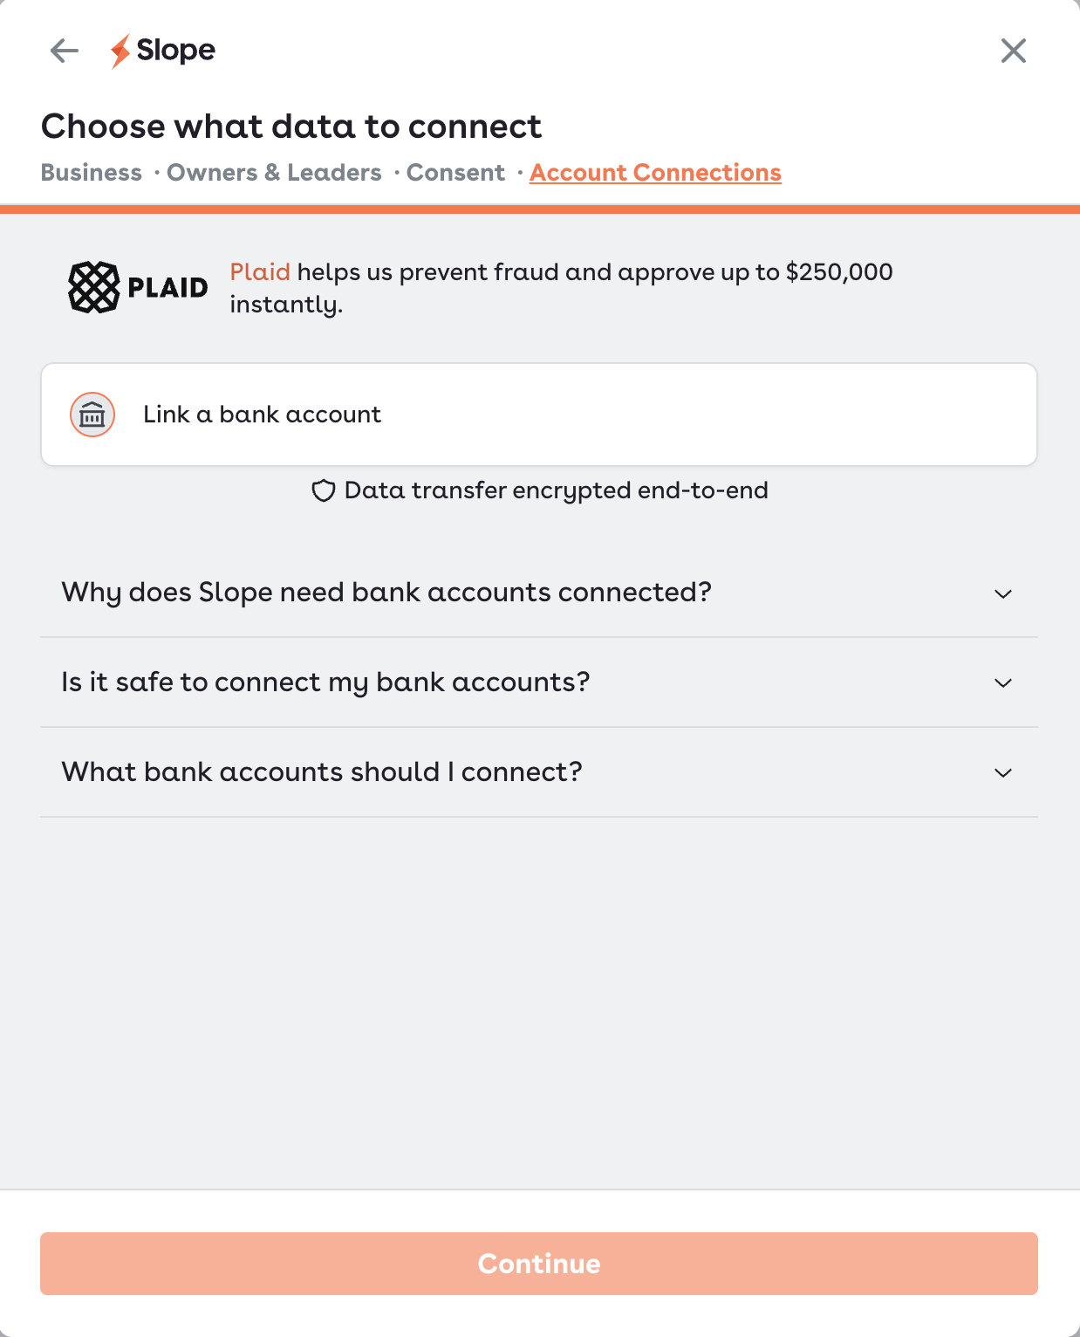This screenshot has width=1080, height=1337.
Task: Open the Business step tab
Action: pos(92,173)
